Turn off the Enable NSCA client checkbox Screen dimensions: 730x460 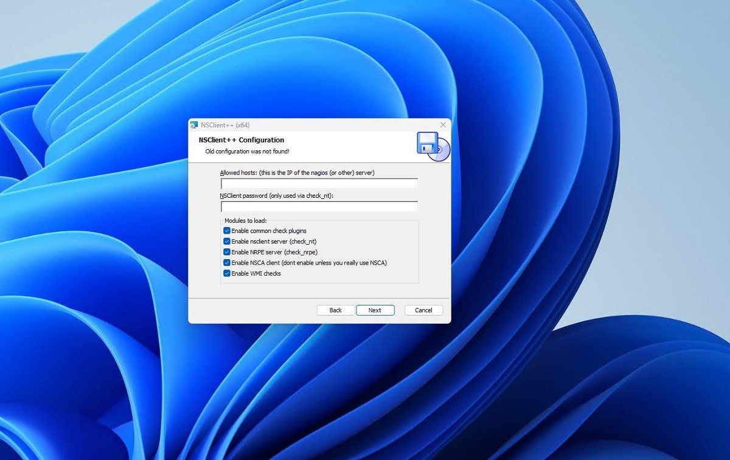pos(227,263)
